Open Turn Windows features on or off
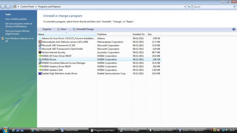This screenshot has width=237, height=133. pos(19,40)
